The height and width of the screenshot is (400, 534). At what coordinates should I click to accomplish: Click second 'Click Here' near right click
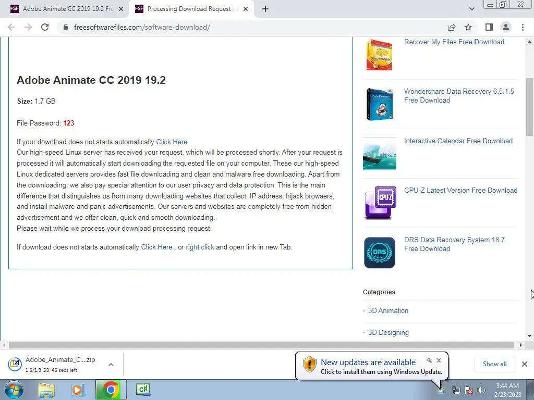(156, 247)
